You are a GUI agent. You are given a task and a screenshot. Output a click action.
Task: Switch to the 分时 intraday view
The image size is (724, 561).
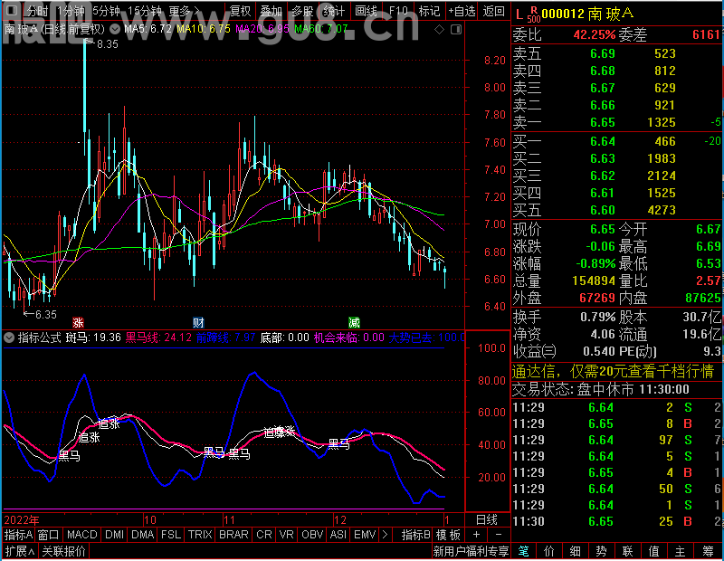(x=36, y=11)
